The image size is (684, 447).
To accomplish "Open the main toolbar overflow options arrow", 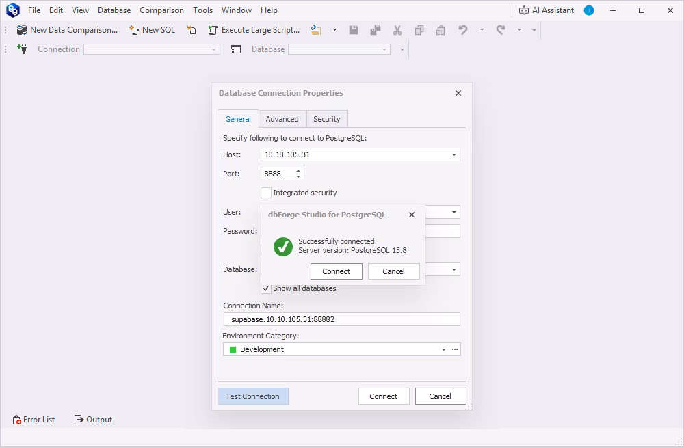I will [534, 31].
